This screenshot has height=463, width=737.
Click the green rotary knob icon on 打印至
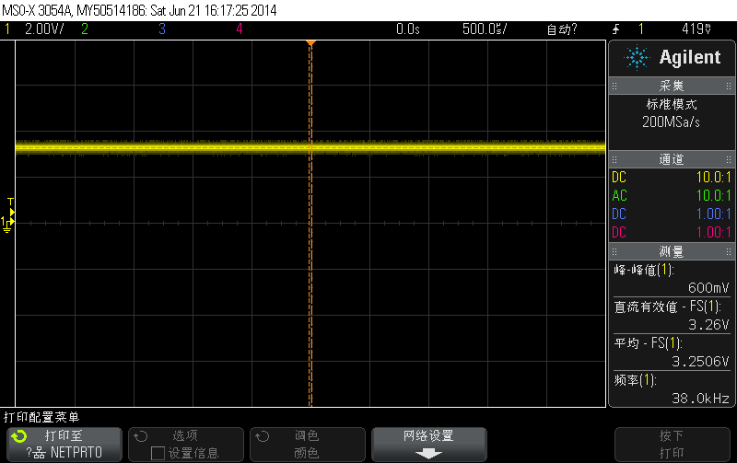pos(19,436)
